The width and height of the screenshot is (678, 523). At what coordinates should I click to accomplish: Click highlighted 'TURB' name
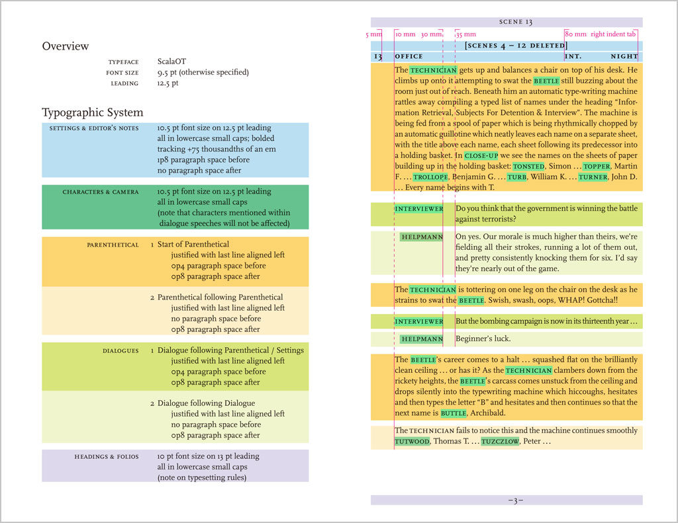click(x=516, y=177)
